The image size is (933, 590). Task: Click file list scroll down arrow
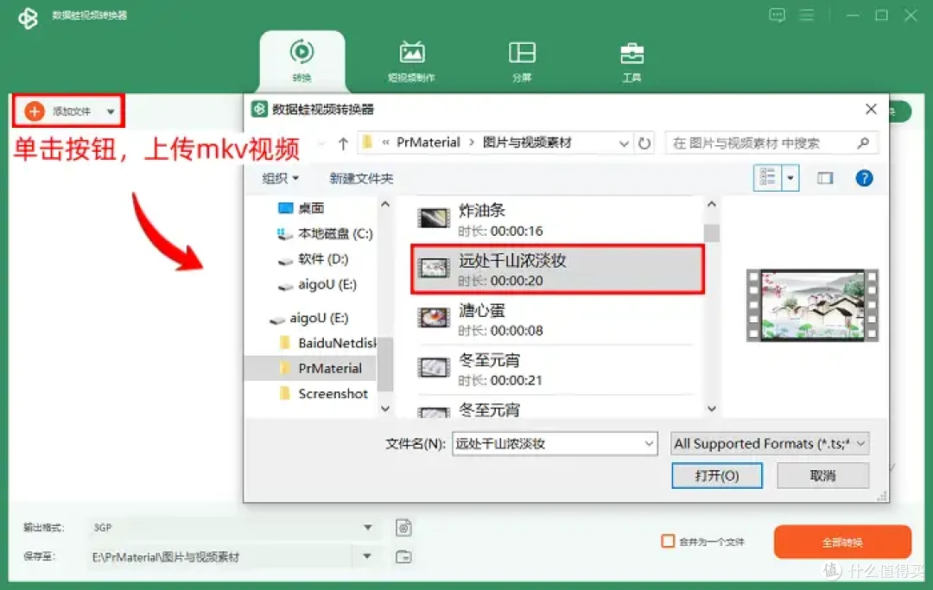coord(712,409)
